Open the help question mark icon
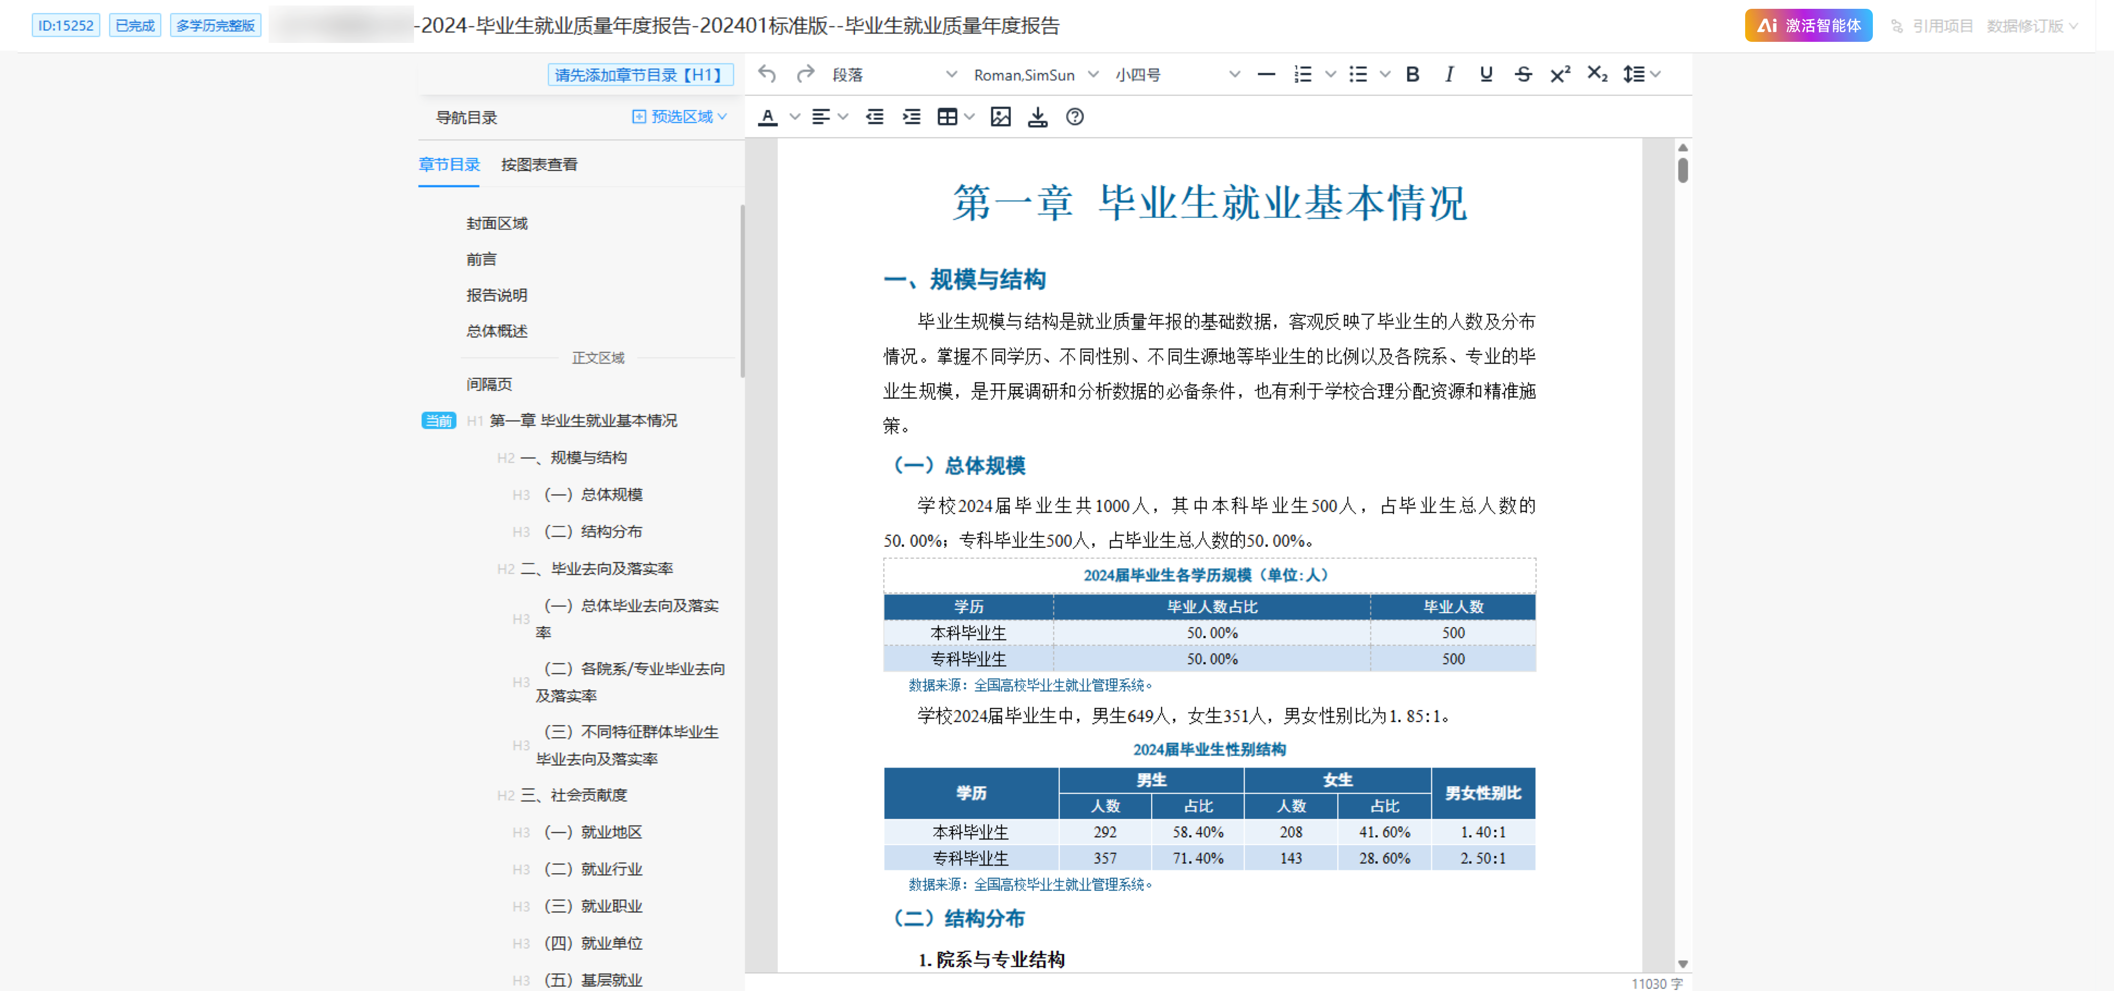The width and height of the screenshot is (2114, 991). tap(1074, 117)
